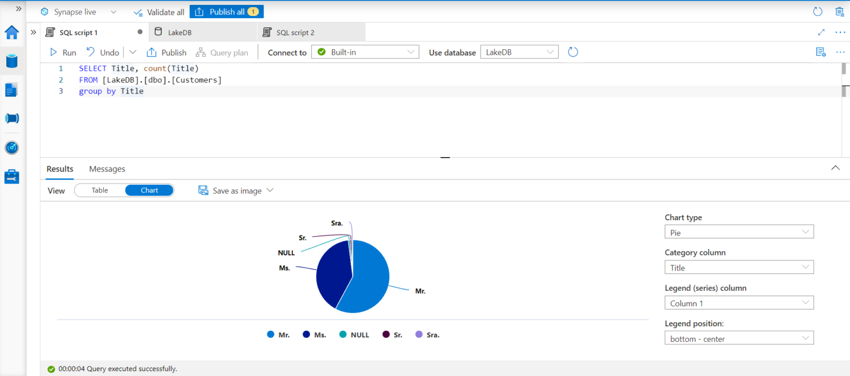This screenshot has width=850, height=376.
Task: Switch results view to Chart
Action: 149,190
